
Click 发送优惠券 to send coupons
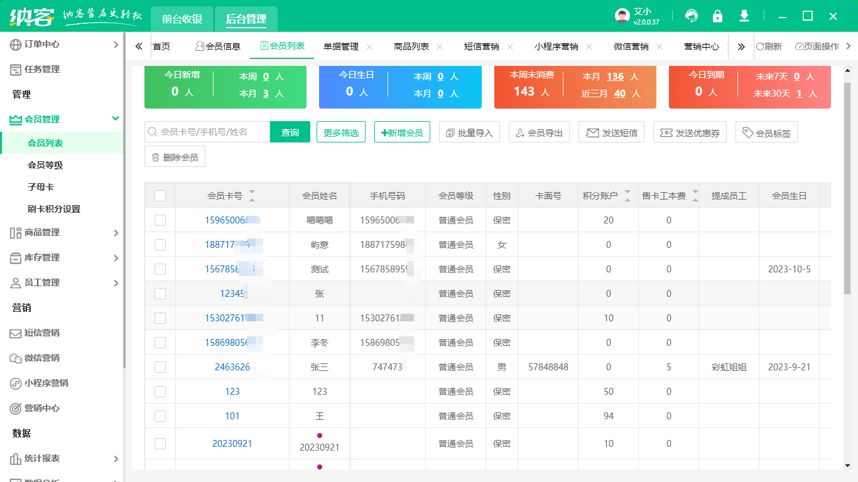(690, 132)
